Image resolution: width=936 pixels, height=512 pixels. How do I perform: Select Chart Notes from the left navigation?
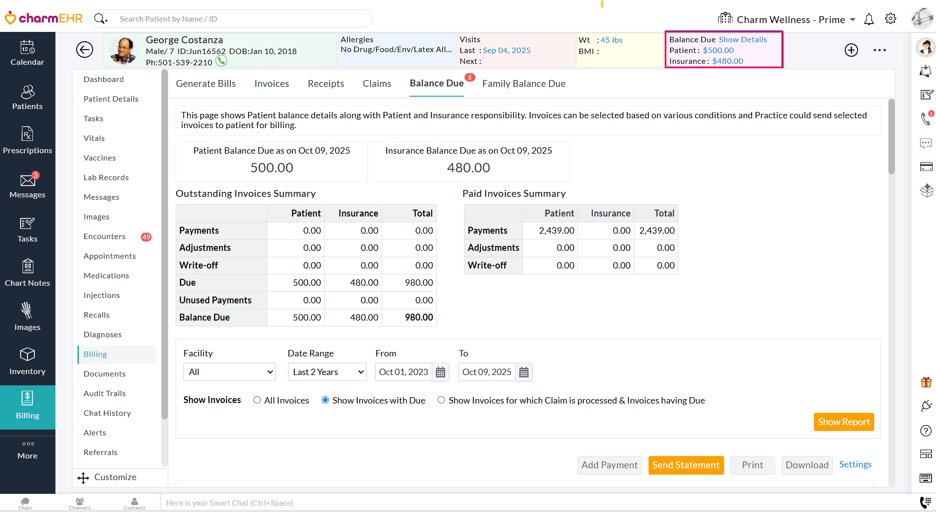(x=27, y=273)
